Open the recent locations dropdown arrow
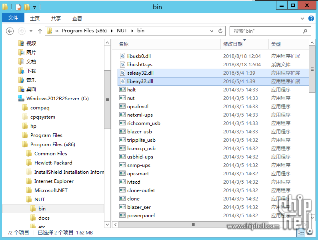The height and width of the screenshot is (240, 318). [x=31, y=31]
